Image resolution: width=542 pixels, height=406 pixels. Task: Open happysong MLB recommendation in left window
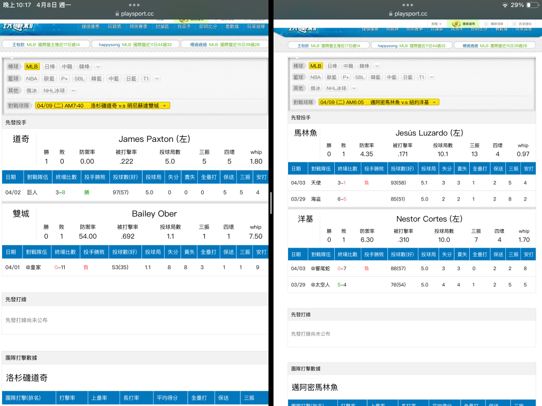pyautogui.click(x=135, y=45)
